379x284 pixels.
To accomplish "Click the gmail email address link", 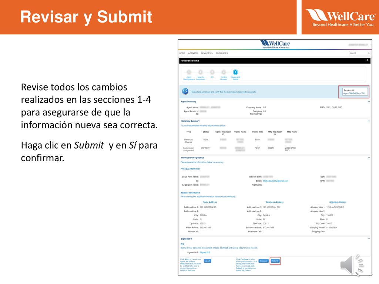I will (275, 181).
